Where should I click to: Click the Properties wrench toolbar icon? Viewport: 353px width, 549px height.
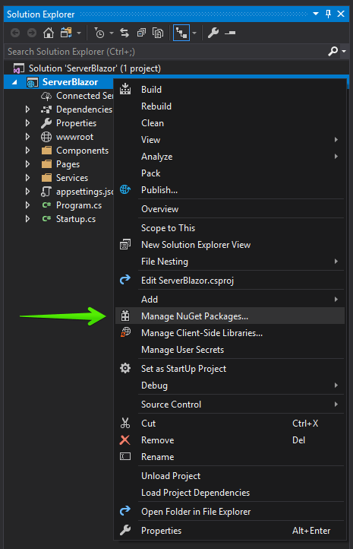[213, 33]
